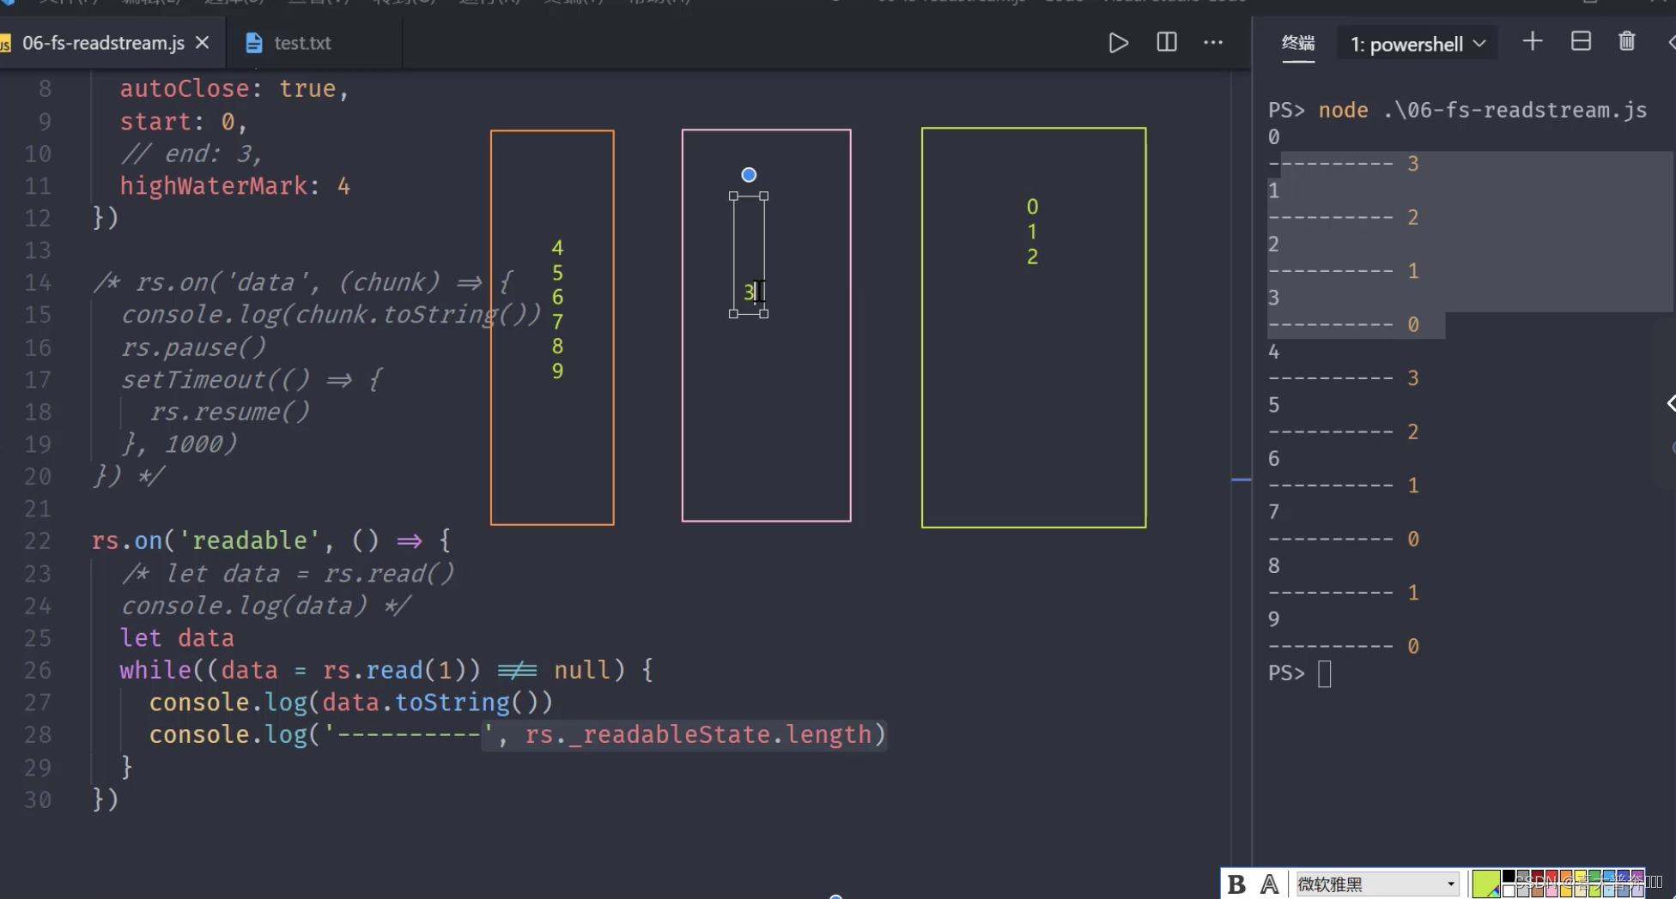The height and width of the screenshot is (899, 1676).
Task: Open the 微软雅黑 font dropdown
Action: [1376, 884]
